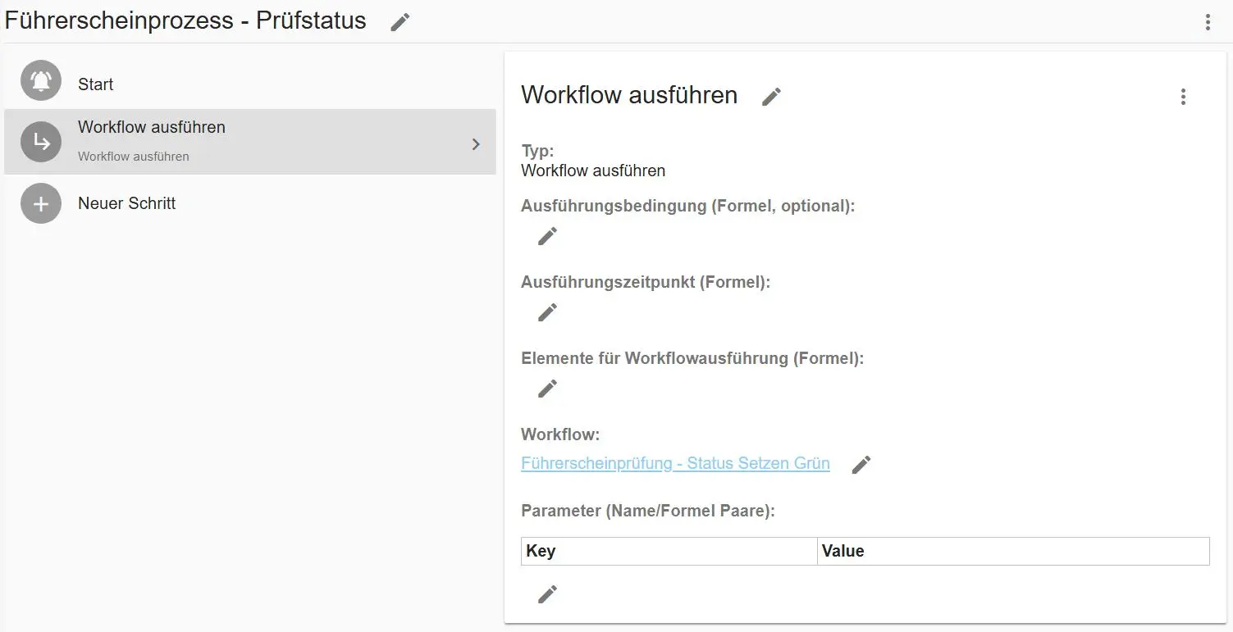Open the three-dot menu in the top-right corner
Viewport: 1233px width, 632px height.
(x=1208, y=22)
